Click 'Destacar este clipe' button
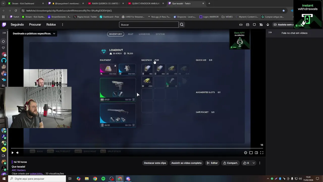The width and height of the screenshot is (323, 182). [155, 163]
